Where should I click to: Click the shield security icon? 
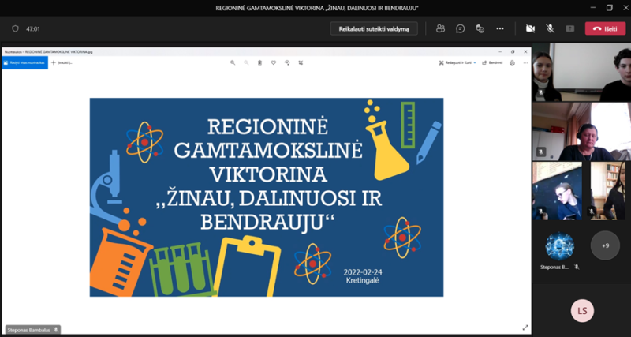pos(15,28)
